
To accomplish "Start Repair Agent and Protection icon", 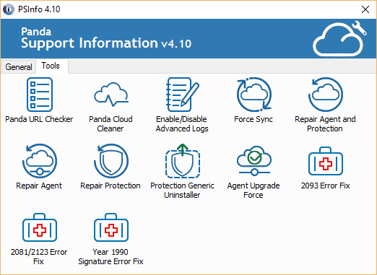I will click(x=326, y=95).
